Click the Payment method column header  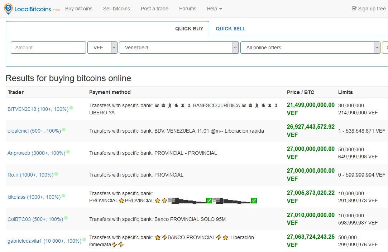click(x=110, y=92)
